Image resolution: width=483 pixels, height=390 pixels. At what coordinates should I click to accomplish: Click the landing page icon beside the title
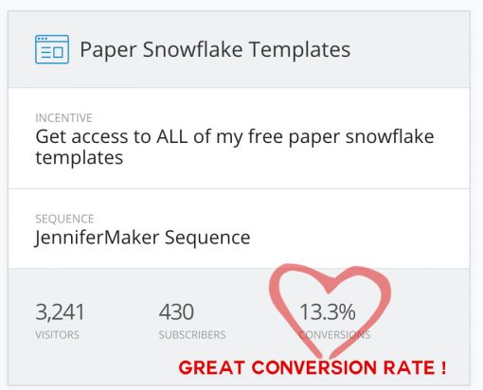click(x=52, y=49)
